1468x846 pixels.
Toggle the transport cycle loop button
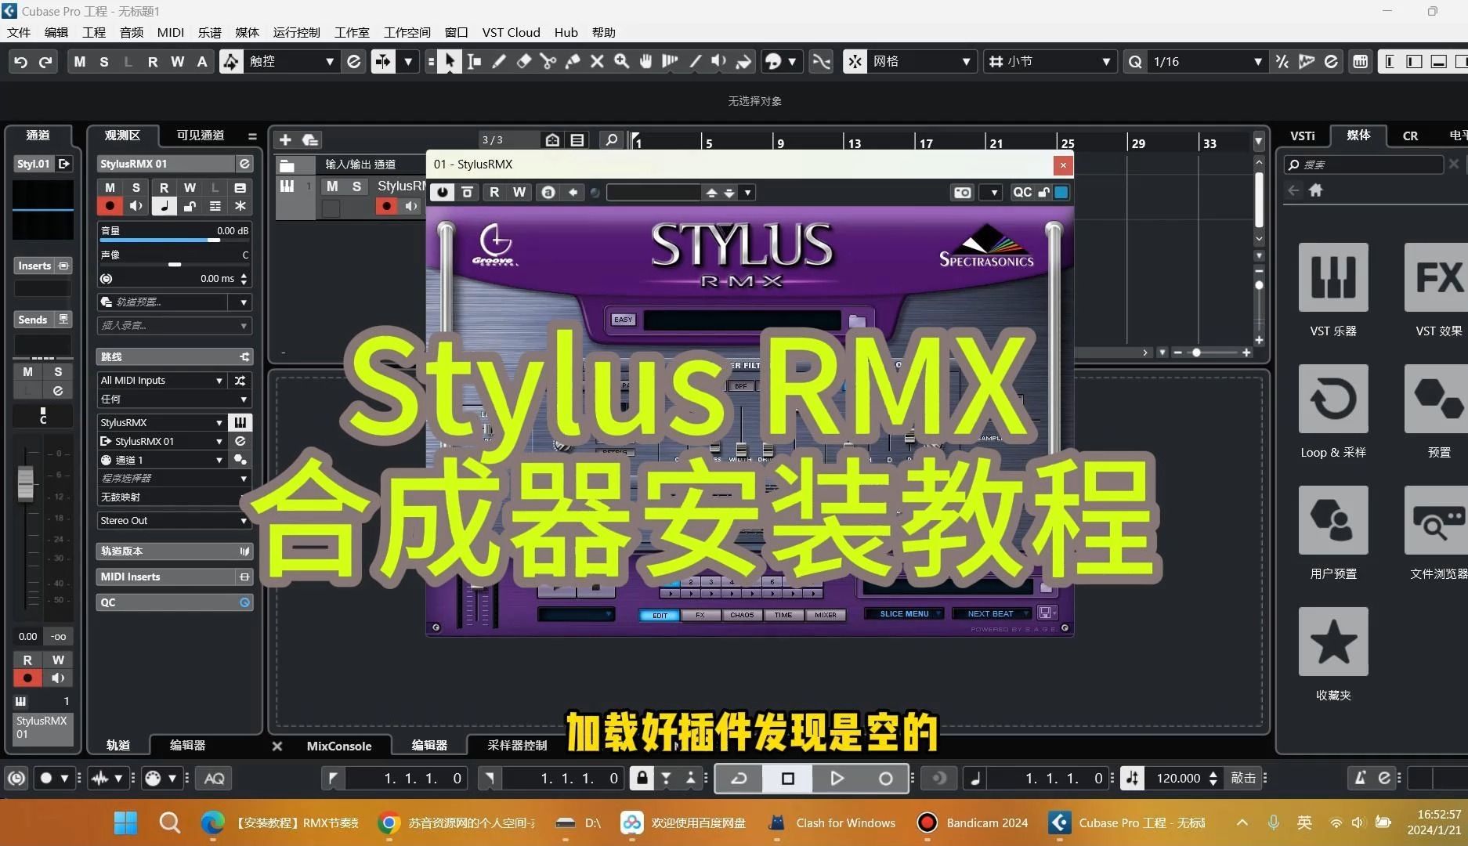[x=739, y=778]
